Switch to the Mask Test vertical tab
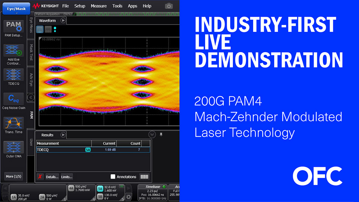Image resolution: width=359 pixels, height=202 pixels. 31,53
